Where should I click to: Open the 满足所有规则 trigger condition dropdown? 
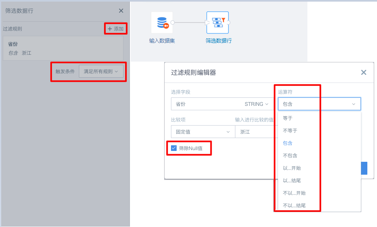pyautogui.click(x=101, y=72)
